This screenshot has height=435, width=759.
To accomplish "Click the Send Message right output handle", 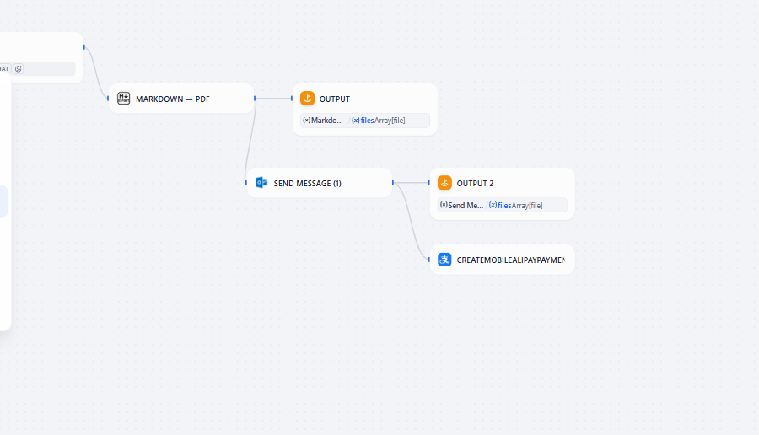I will click(392, 183).
